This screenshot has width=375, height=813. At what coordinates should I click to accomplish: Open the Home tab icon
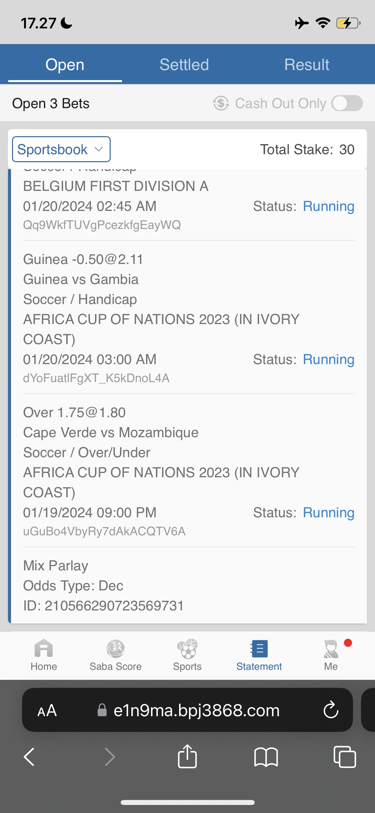click(44, 649)
